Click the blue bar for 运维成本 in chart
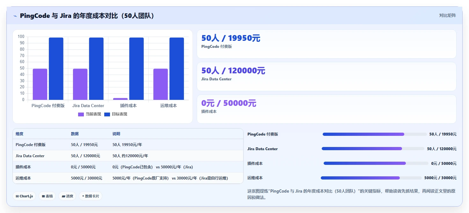 177,69
